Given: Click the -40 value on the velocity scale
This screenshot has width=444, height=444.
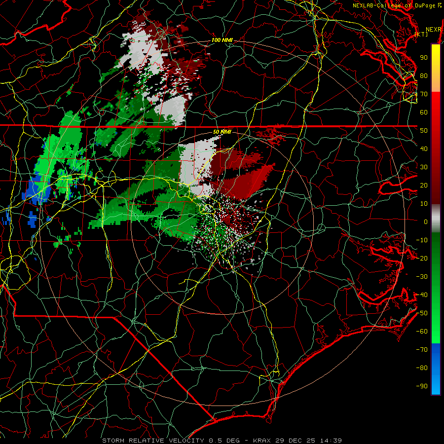Looking at the screenshot, I should tap(422, 295).
